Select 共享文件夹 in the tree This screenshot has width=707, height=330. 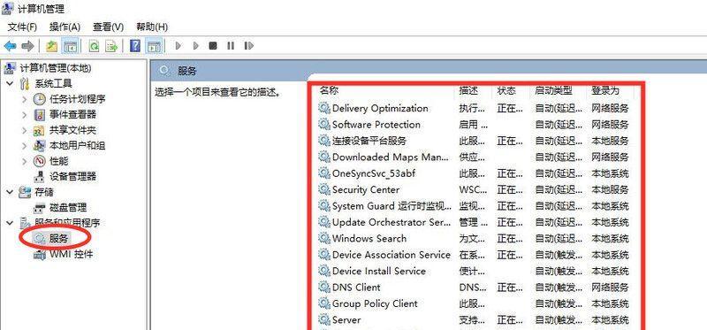click(73, 130)
